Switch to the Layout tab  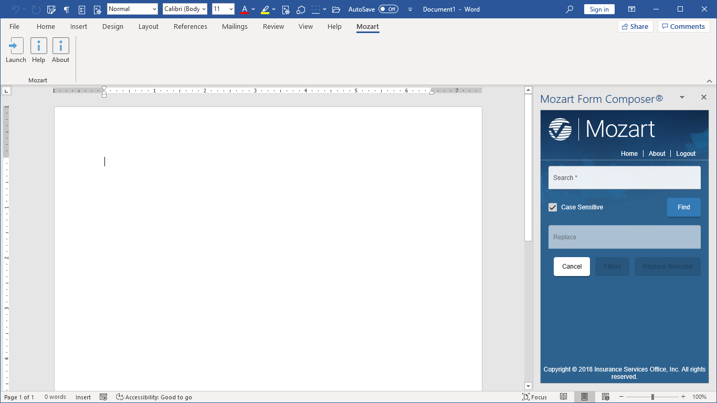click(149, 26)
